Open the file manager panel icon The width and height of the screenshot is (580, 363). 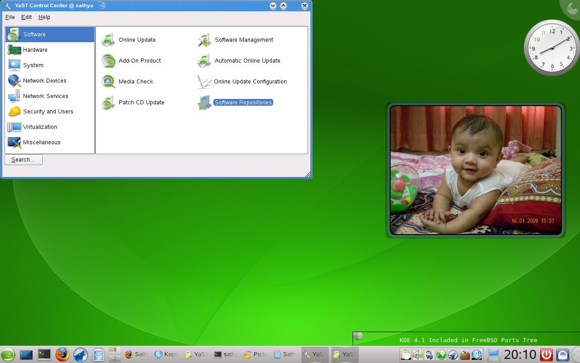tap(98, 355)
